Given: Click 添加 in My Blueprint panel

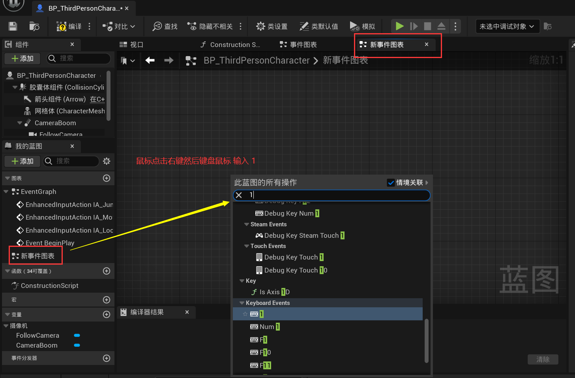Looking at the screenshot, I should [22, 161].
